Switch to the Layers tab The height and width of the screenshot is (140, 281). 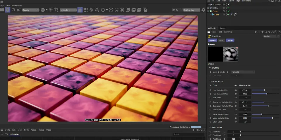click(x=223, y=28)
